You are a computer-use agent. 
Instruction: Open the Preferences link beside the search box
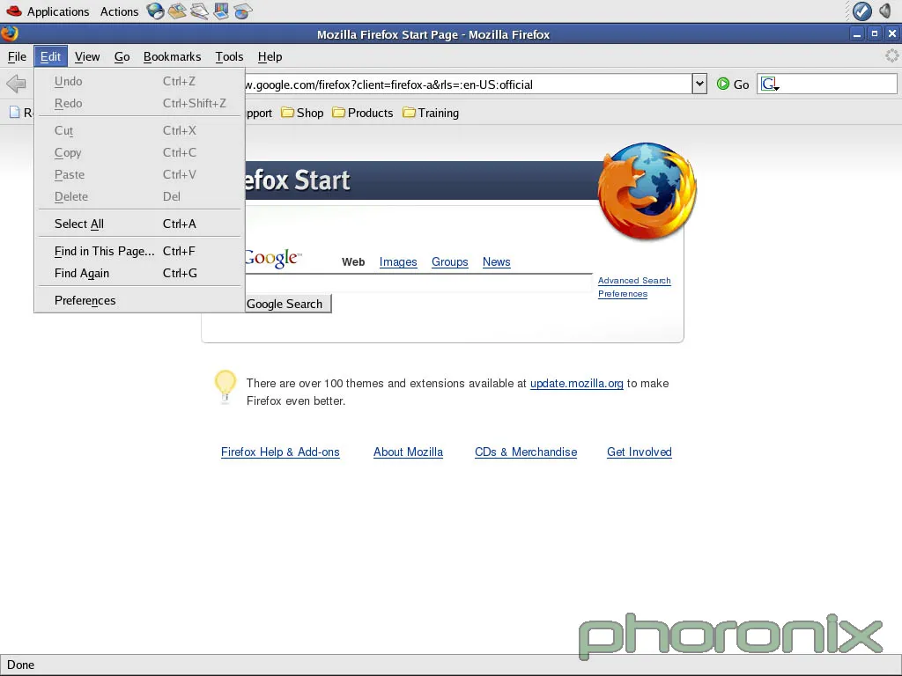click(x=623, y=294)
